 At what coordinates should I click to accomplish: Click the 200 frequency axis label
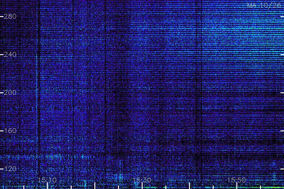click(10, 93)
